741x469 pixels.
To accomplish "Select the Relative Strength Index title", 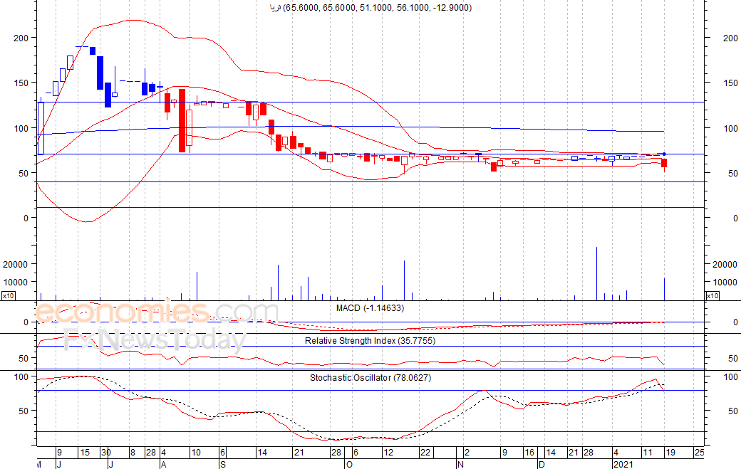I will [x=370, y=341].
